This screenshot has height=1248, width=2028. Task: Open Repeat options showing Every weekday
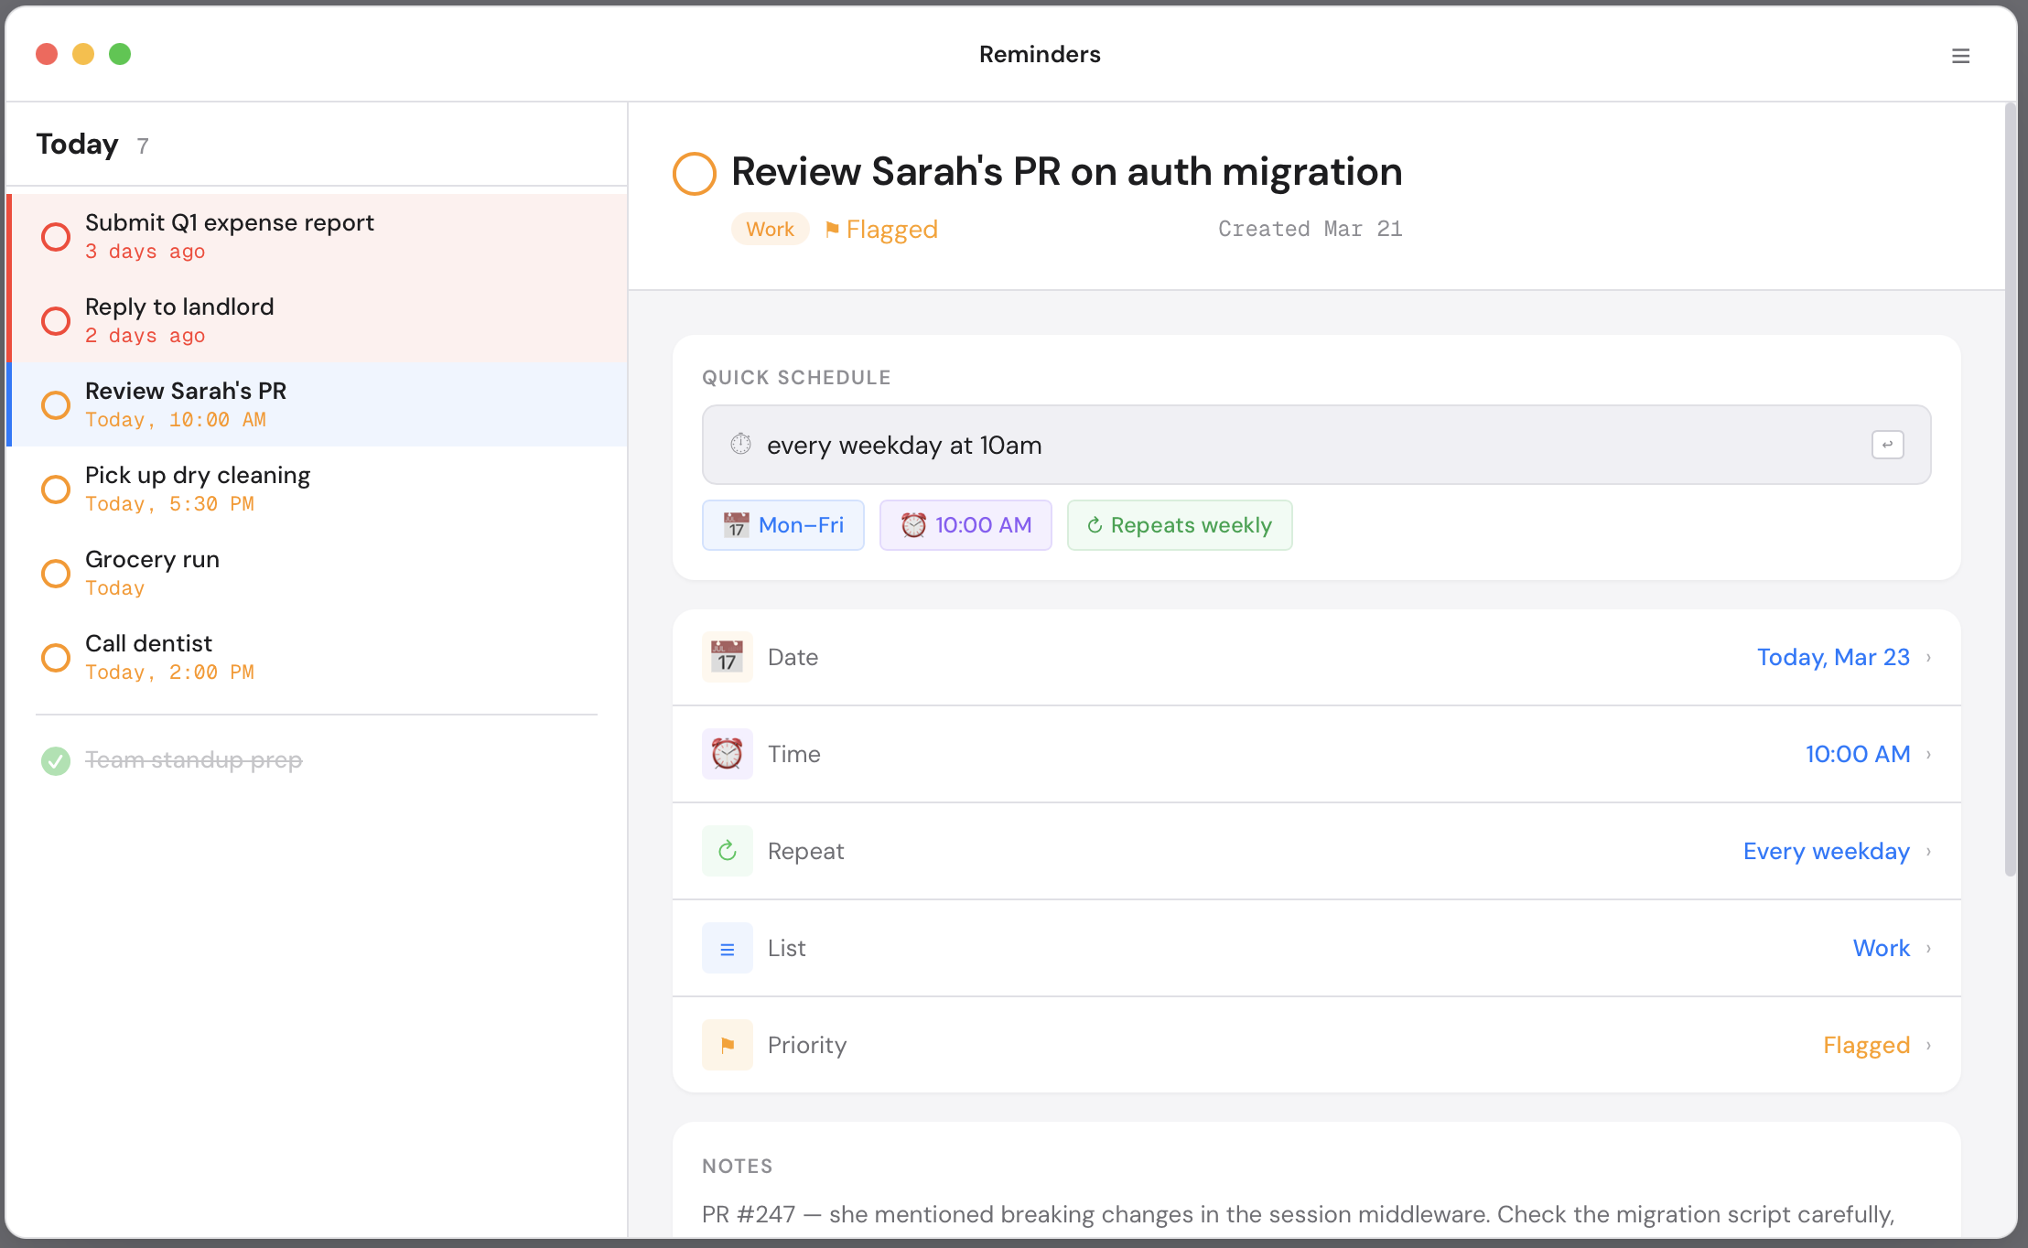pyautogui.click(x=1826, y=851)
